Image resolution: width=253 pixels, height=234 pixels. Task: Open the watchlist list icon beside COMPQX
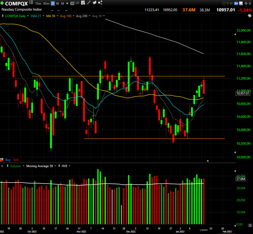pyautogui.click(x=31, y=2)
